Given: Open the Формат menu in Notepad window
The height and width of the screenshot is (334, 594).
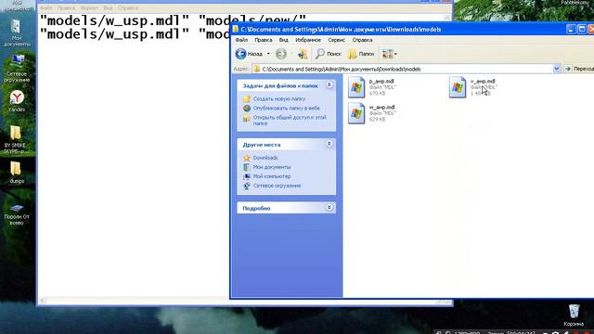Looking at the screenshot, I should 89,8.
